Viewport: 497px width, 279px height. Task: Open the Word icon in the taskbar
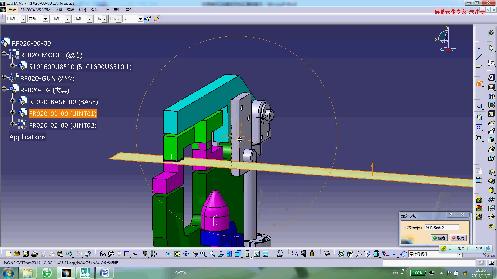pyautogui.click(x=104, y=273)
